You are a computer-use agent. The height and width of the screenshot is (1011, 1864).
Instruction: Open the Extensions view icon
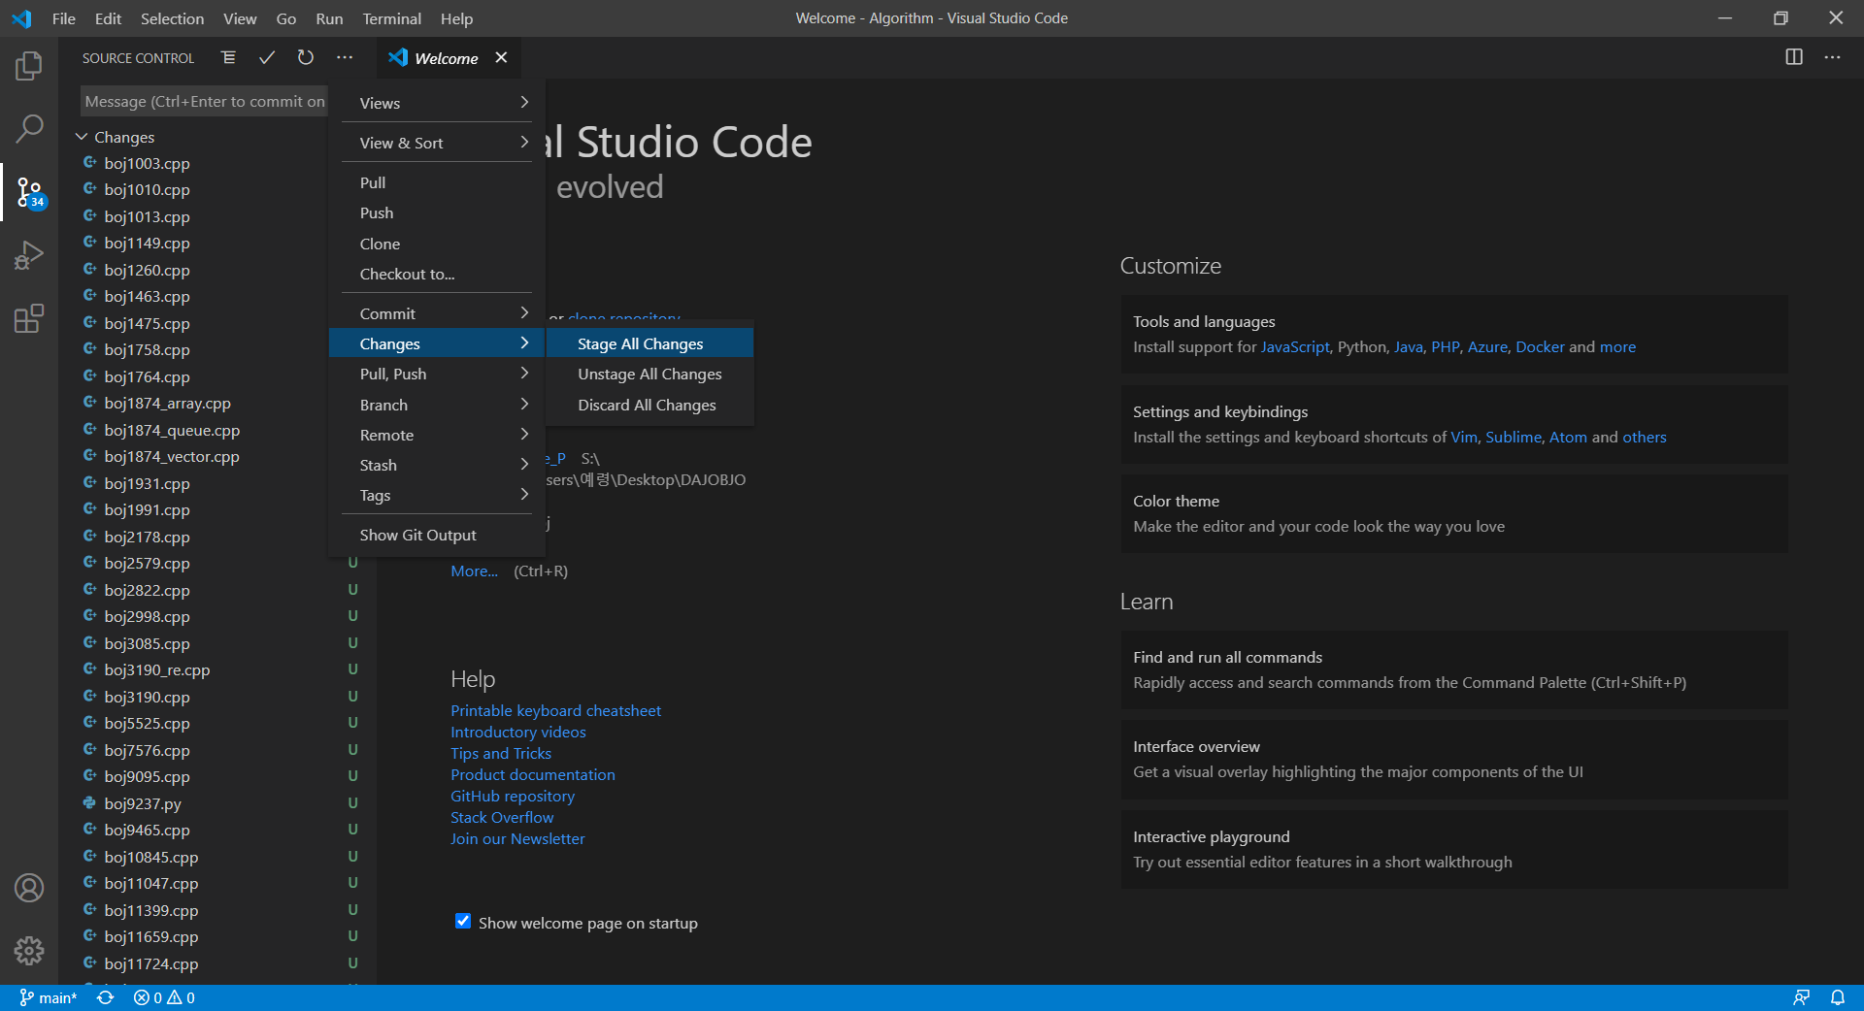click(29, 318)
